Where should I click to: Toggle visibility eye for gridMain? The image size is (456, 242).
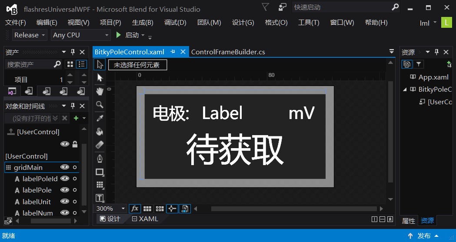(x=65, y=167)
